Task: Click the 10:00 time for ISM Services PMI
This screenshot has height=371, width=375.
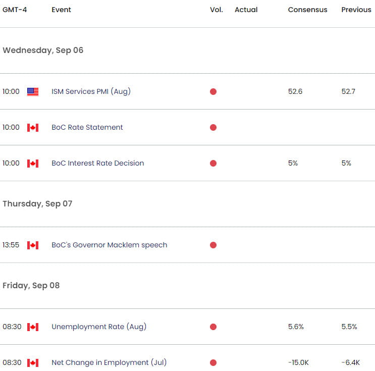Action: click(x=11, y=91)
